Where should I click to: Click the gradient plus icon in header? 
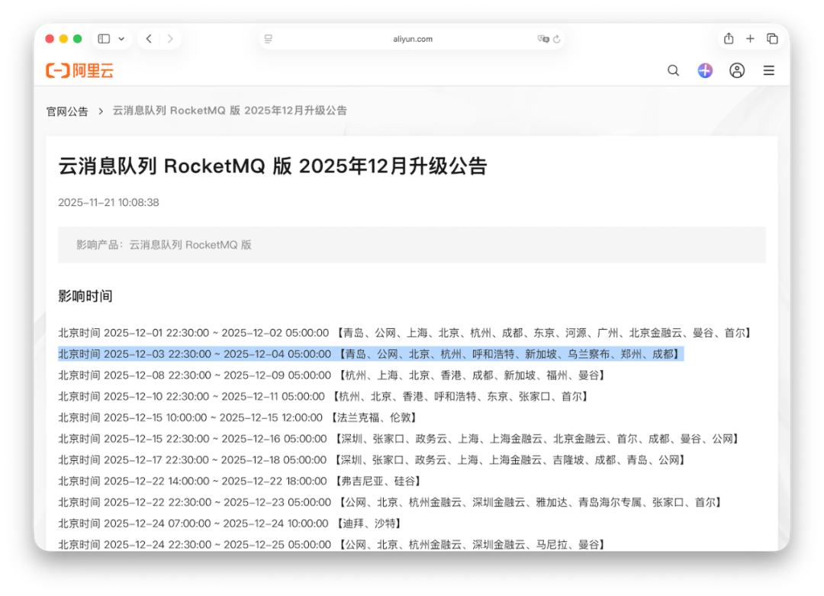(705, 70)
